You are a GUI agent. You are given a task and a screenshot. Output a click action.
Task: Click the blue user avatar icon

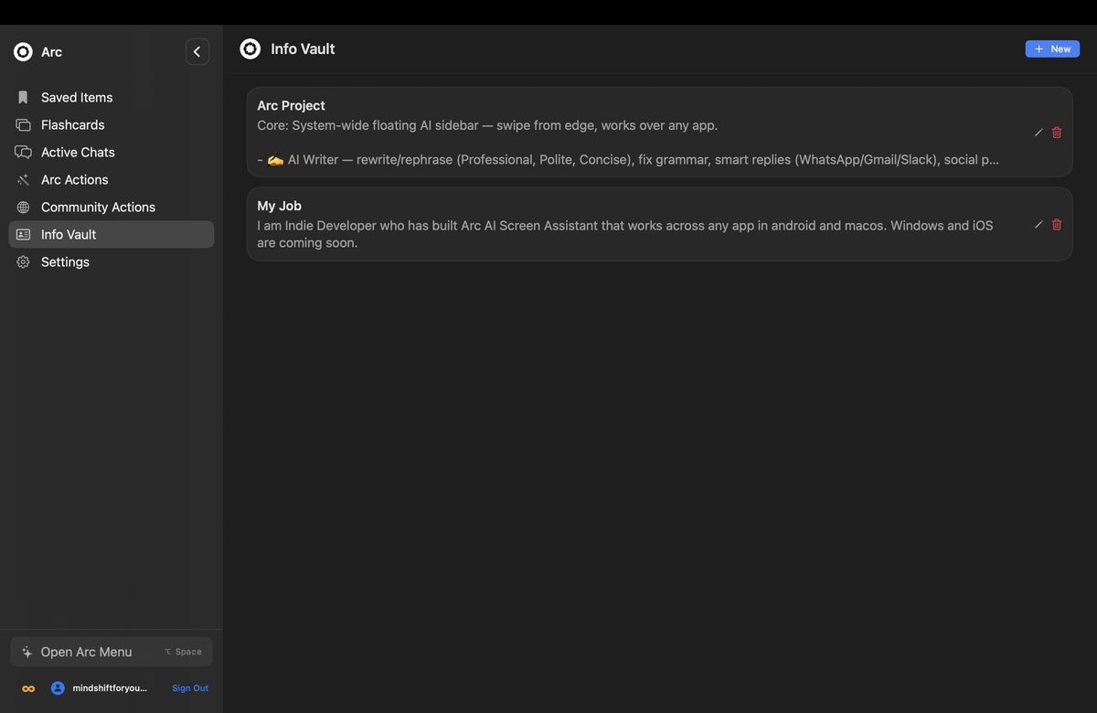coord(58,688)
